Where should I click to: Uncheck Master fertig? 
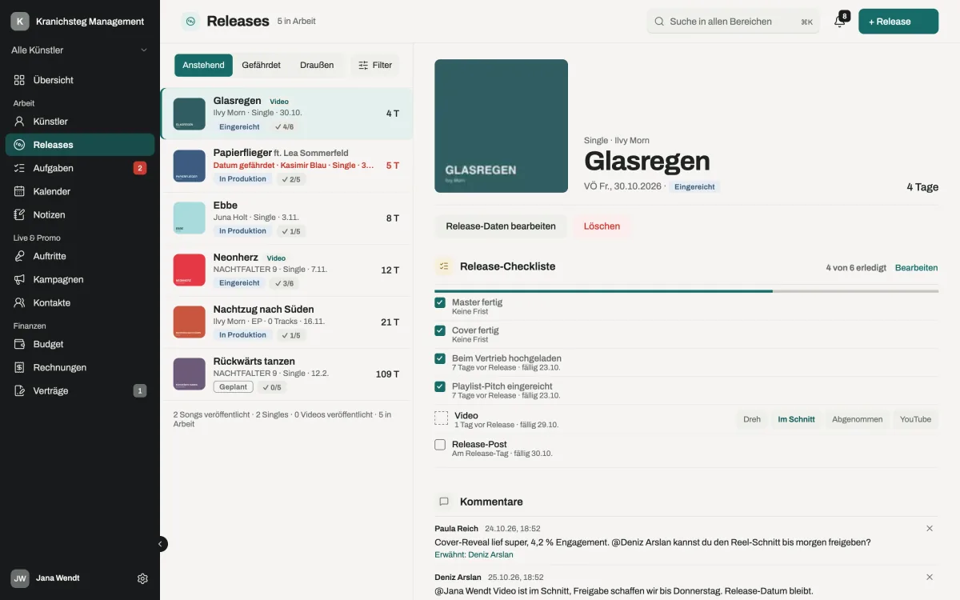tap(440, 302)
